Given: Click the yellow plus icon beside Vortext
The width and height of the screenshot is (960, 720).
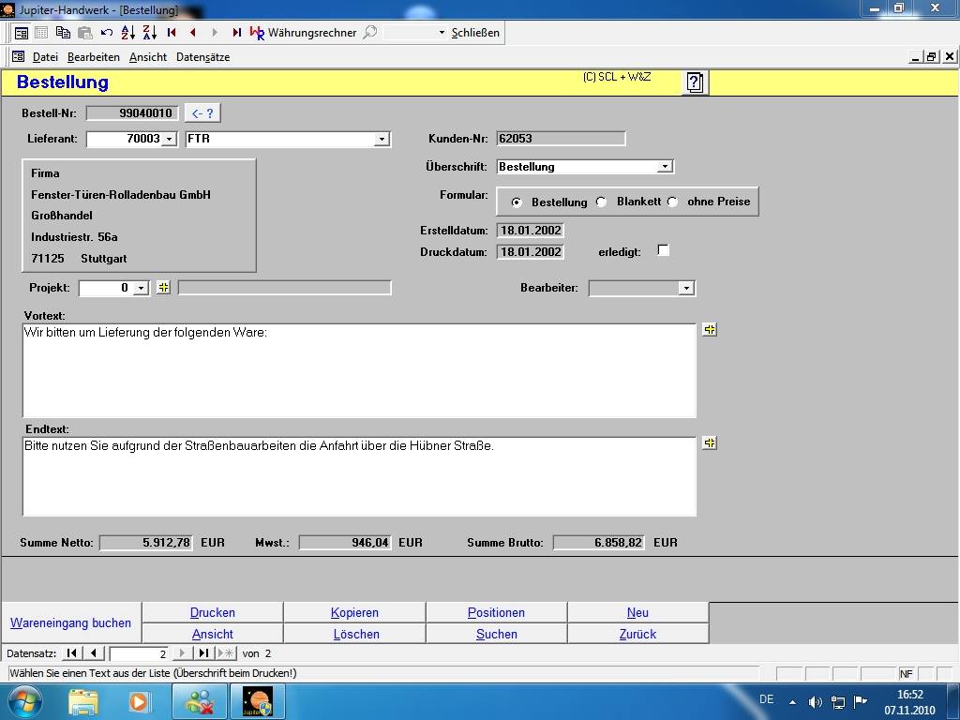Looking at the screenshot, I should coord(709,330).
